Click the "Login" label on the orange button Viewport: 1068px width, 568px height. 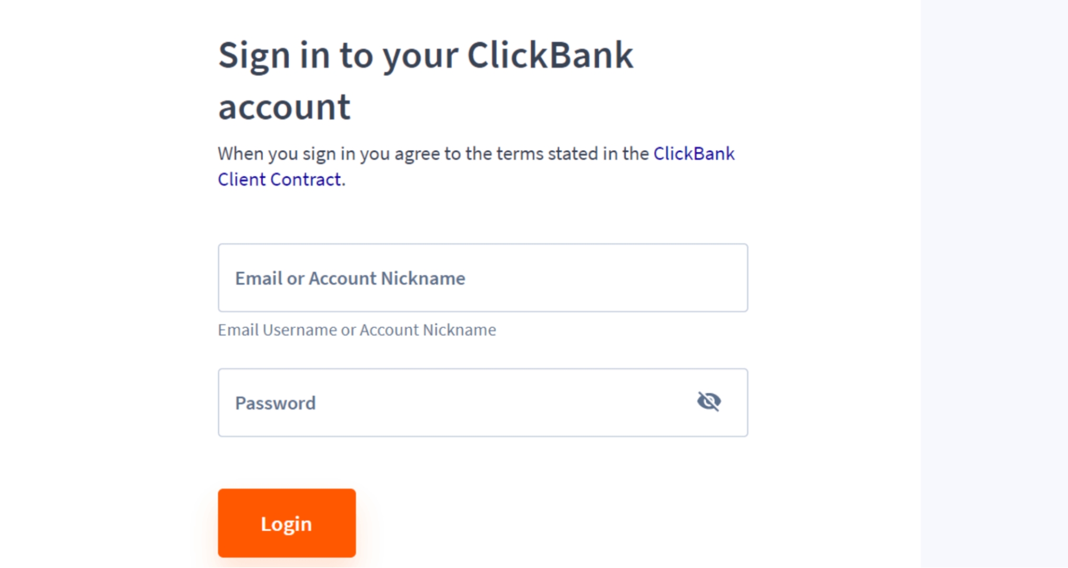point(287,524)
